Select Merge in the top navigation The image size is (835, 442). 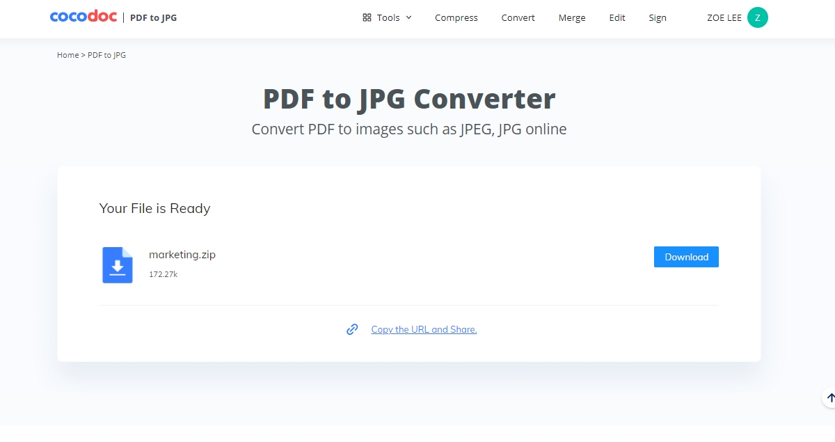571,17
